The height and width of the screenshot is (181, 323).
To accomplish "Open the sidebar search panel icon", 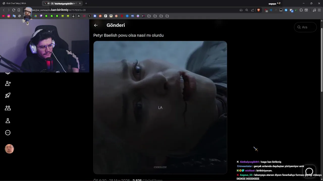I will pyautogui.click(x=306, y=10).
